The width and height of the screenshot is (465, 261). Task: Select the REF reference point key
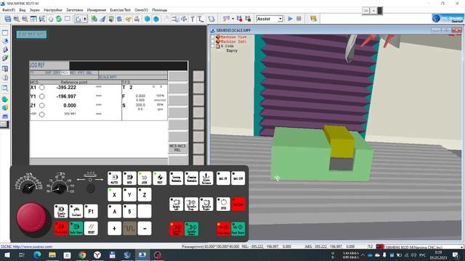coord(160,178)
